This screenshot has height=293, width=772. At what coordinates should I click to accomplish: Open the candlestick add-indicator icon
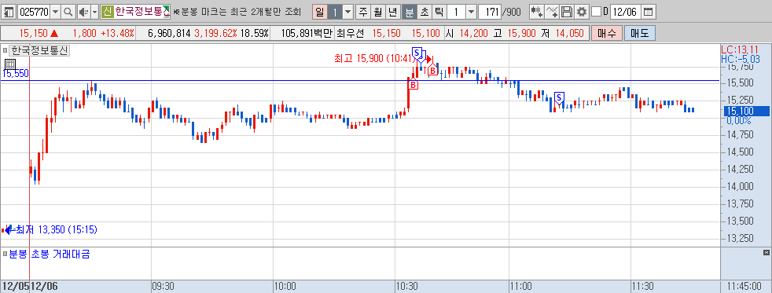537,12
